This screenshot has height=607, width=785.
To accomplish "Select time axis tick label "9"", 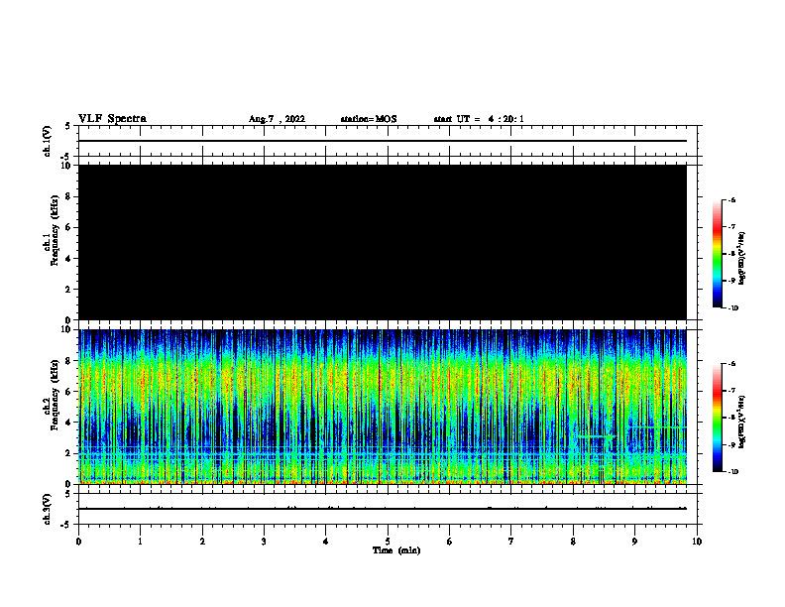I will click(x=634, y=542).
